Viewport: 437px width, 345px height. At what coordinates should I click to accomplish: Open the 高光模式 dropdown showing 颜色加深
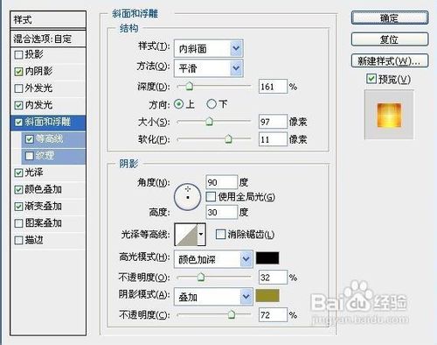coord(213,259)
